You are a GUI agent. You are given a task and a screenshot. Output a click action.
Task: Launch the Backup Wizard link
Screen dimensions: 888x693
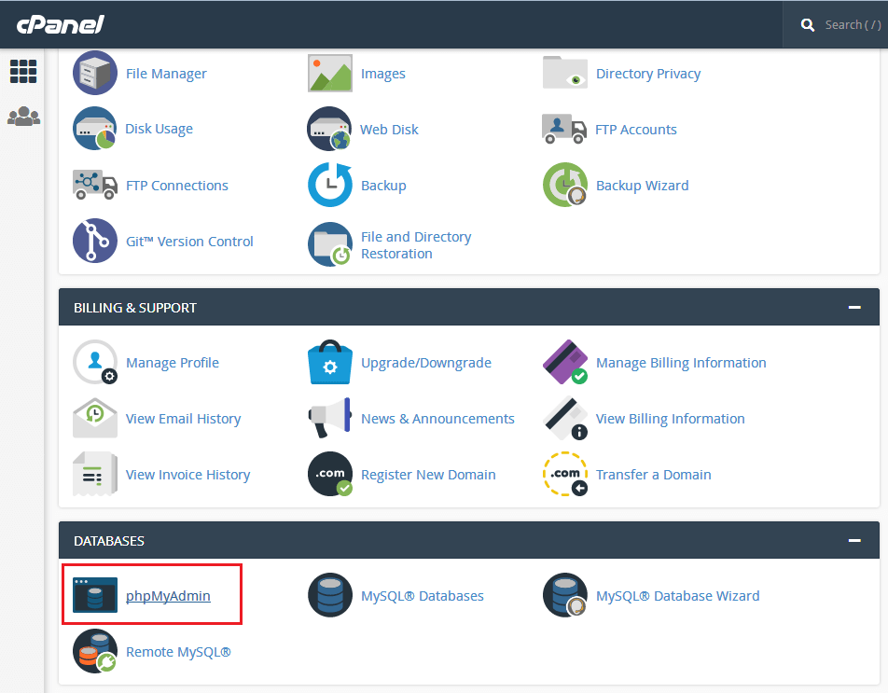pyautogui.click(x=642, y=186)
